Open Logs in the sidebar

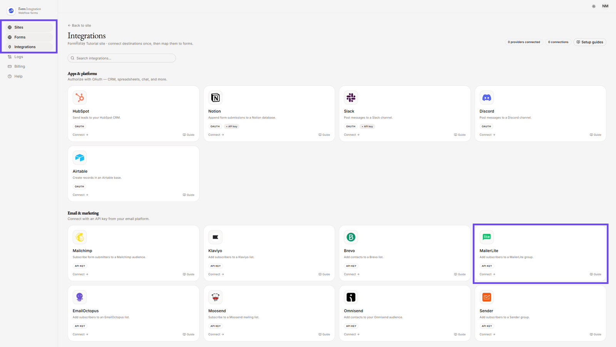coord(29,57)
